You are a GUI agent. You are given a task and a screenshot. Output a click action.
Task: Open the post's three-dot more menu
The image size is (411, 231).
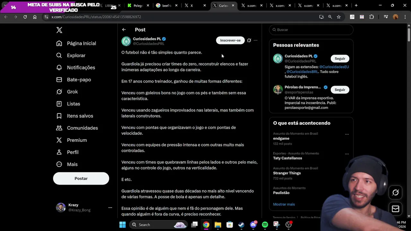(x=256, y=40)
